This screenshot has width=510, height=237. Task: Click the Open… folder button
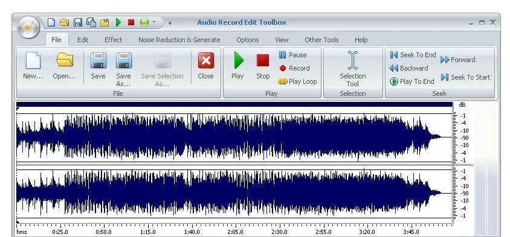pyautogui.click(x=64, y=66)
